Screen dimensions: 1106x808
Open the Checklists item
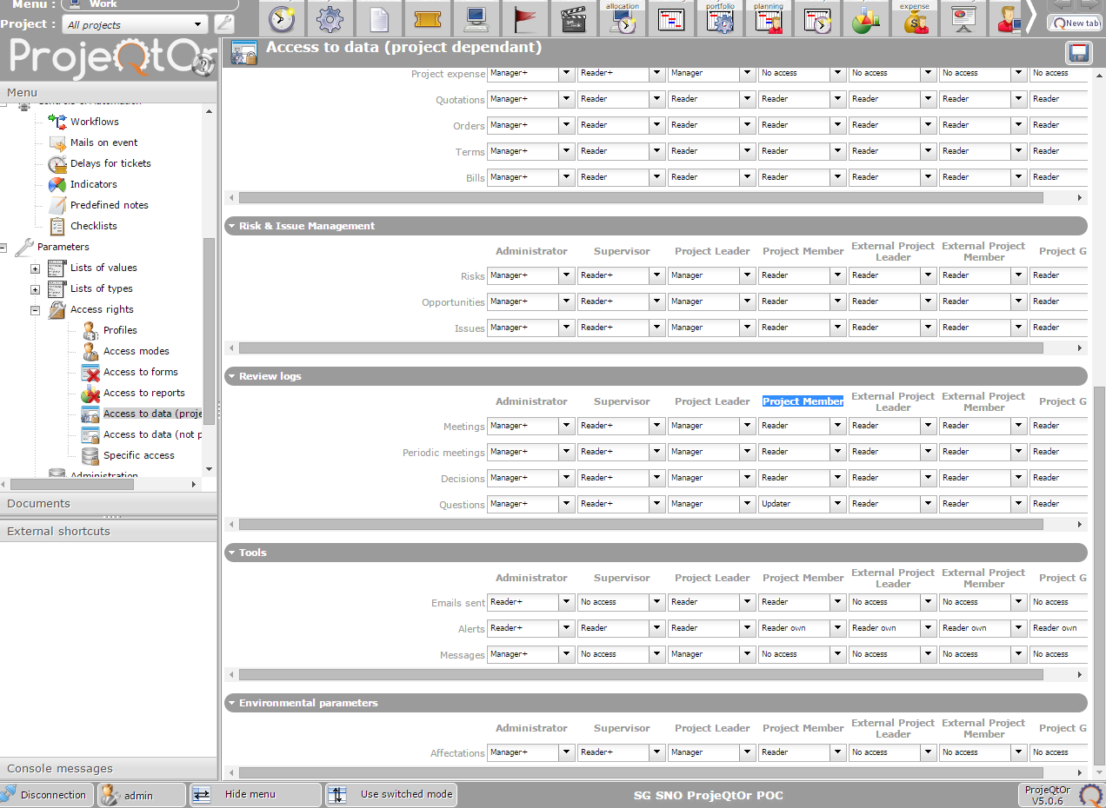93,226
